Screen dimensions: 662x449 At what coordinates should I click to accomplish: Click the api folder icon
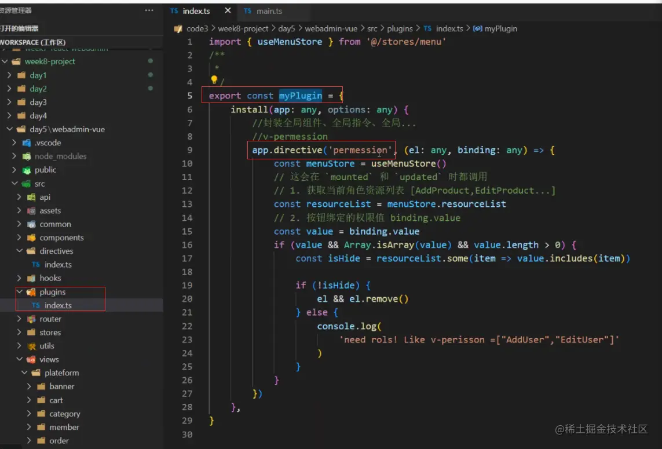[x=31, y=197]
